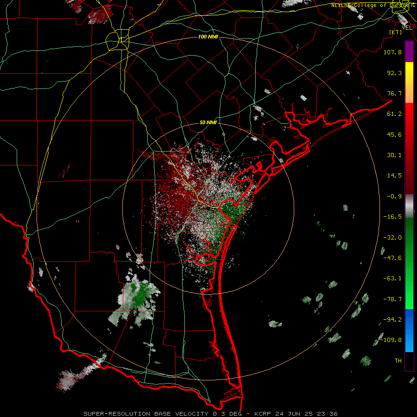The image size is (417, 417).
Task: Click the 45.6 velocity scale value
Action: coord(394,134)
